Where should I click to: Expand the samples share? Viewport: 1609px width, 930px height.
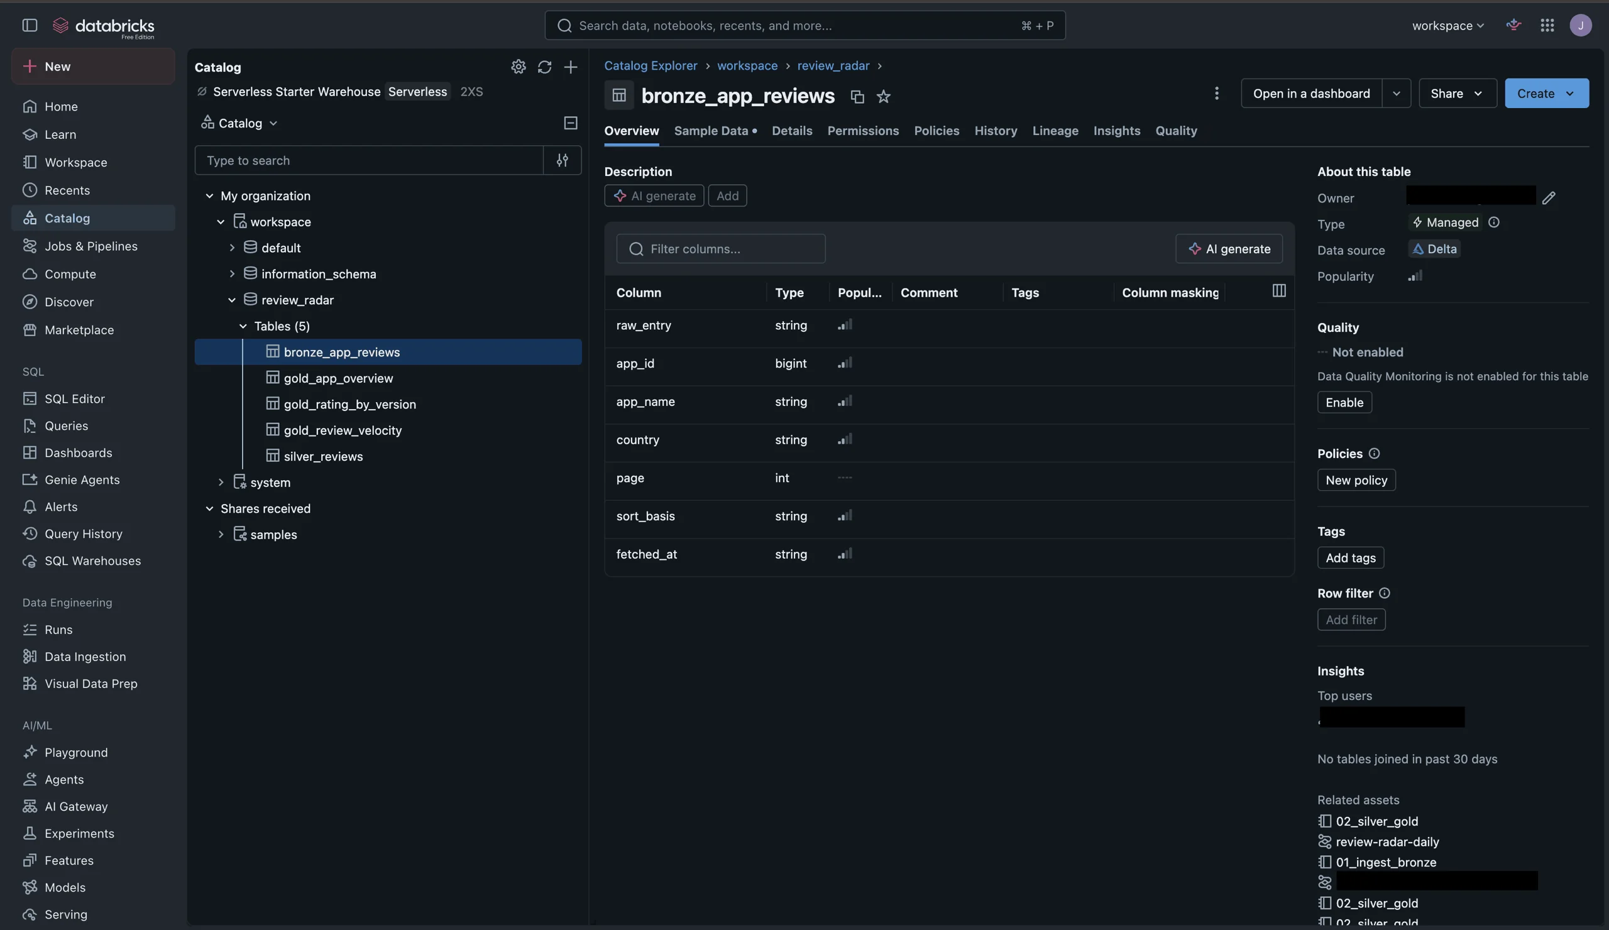click(x=221, y=534)
